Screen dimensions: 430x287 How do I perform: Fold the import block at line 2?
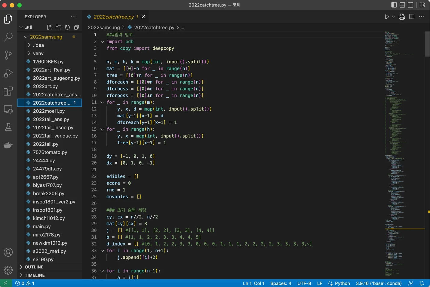102,41
